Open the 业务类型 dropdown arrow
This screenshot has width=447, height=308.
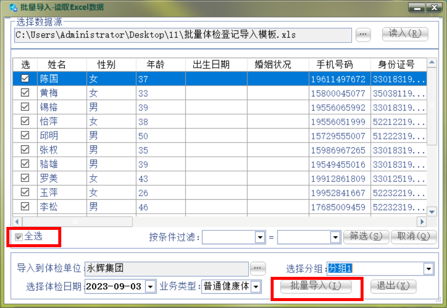click(x=256, y=287)
